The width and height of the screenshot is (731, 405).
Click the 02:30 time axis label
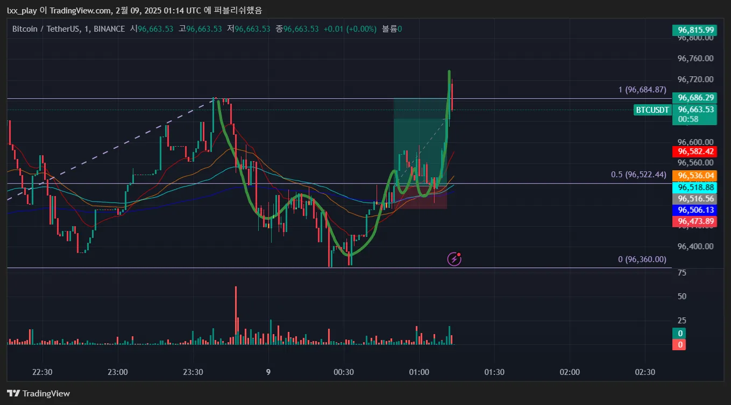(644, 372)
